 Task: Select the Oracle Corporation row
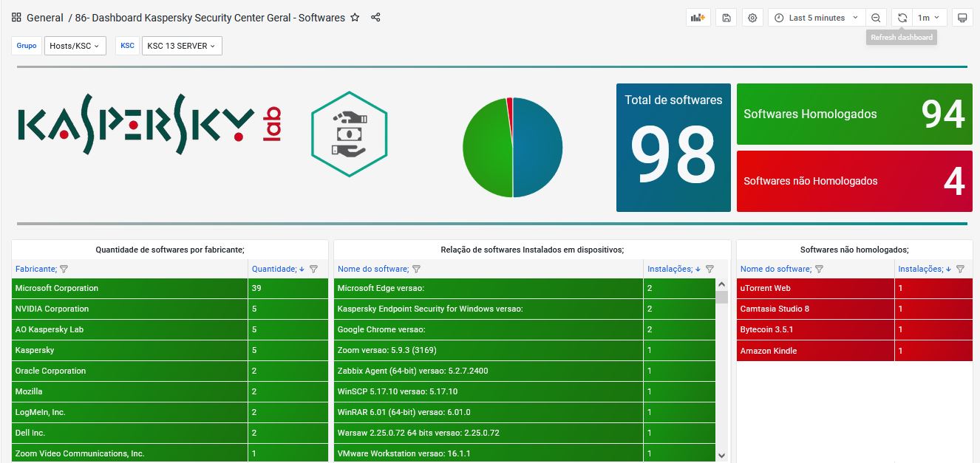point(170,371)
